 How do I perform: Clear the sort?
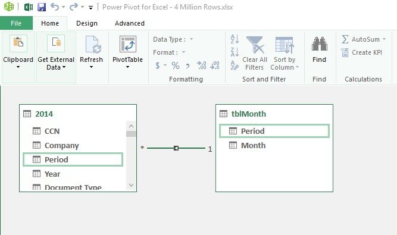coord(235,65)
